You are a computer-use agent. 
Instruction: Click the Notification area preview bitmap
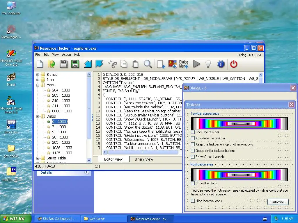click(240, 175)
